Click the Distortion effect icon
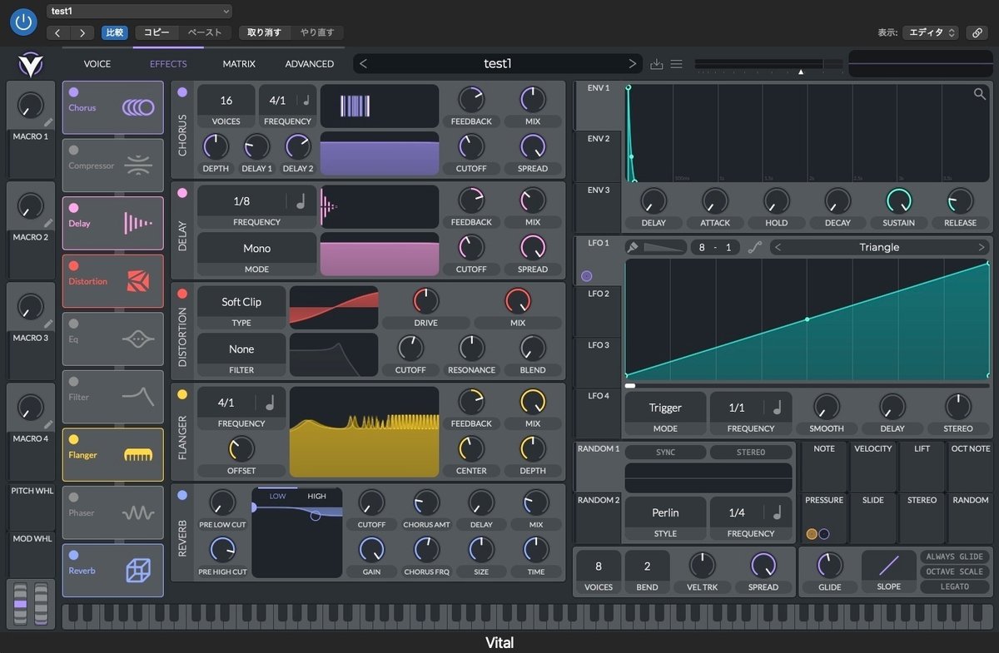 [140, 281]
